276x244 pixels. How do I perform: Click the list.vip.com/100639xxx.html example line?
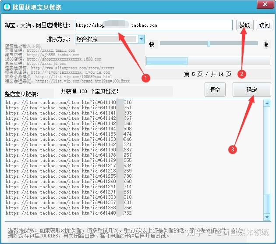(58, 77)
